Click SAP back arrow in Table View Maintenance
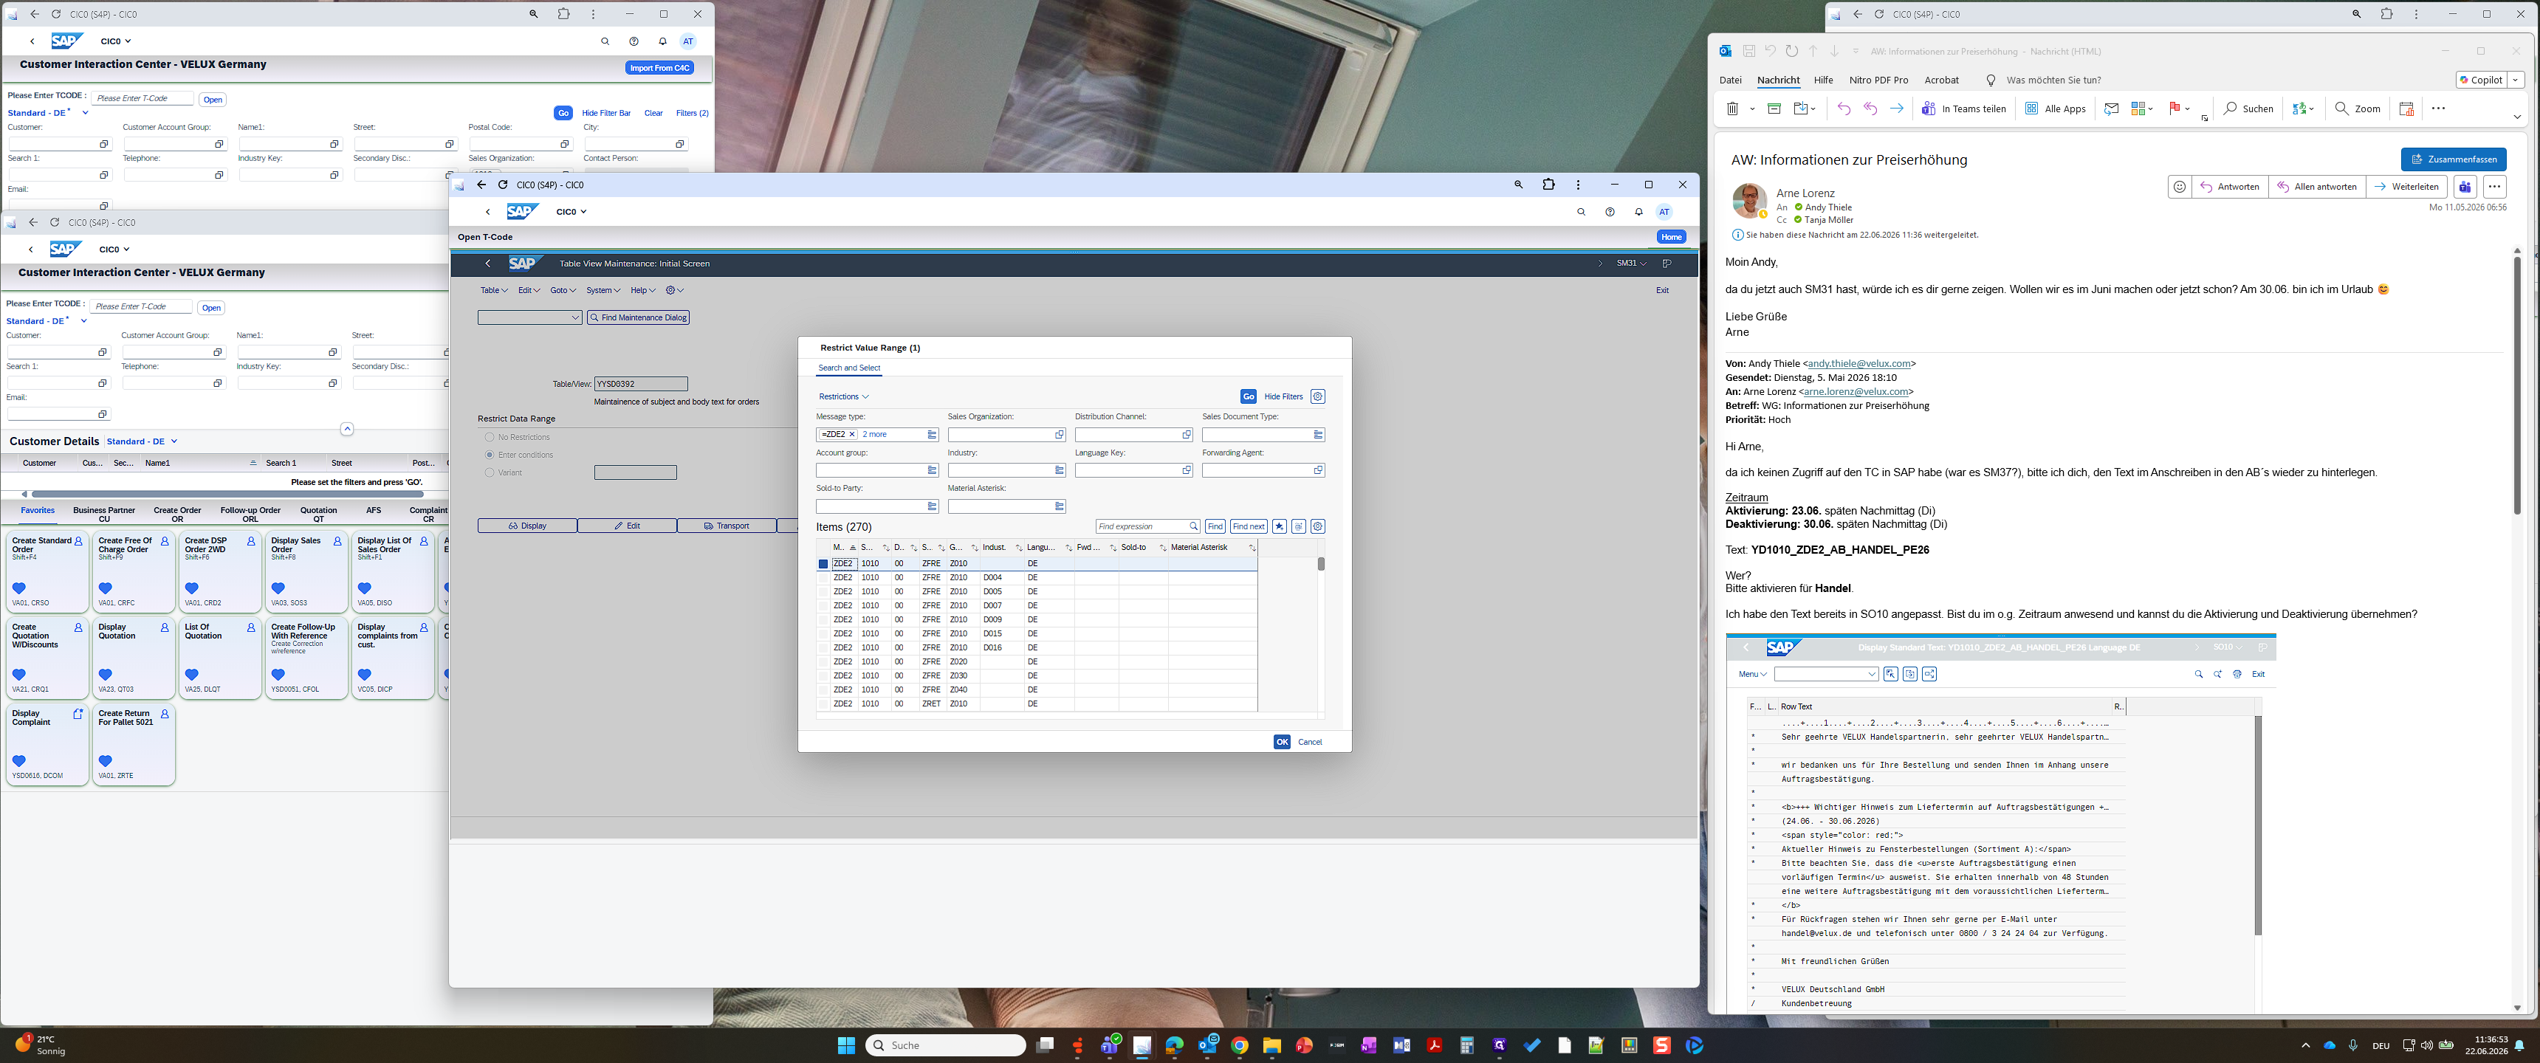 coord(487,264)
